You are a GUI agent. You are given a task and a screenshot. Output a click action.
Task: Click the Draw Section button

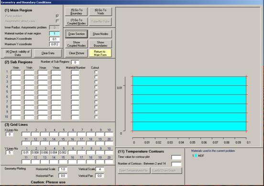tap(77, 34)
